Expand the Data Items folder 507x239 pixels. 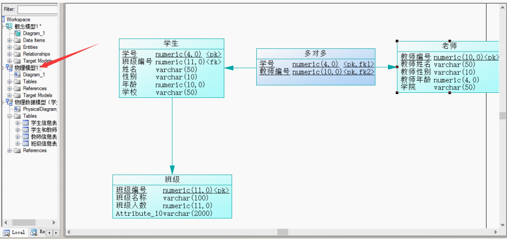pyautogui.click(x=9, y=40)
